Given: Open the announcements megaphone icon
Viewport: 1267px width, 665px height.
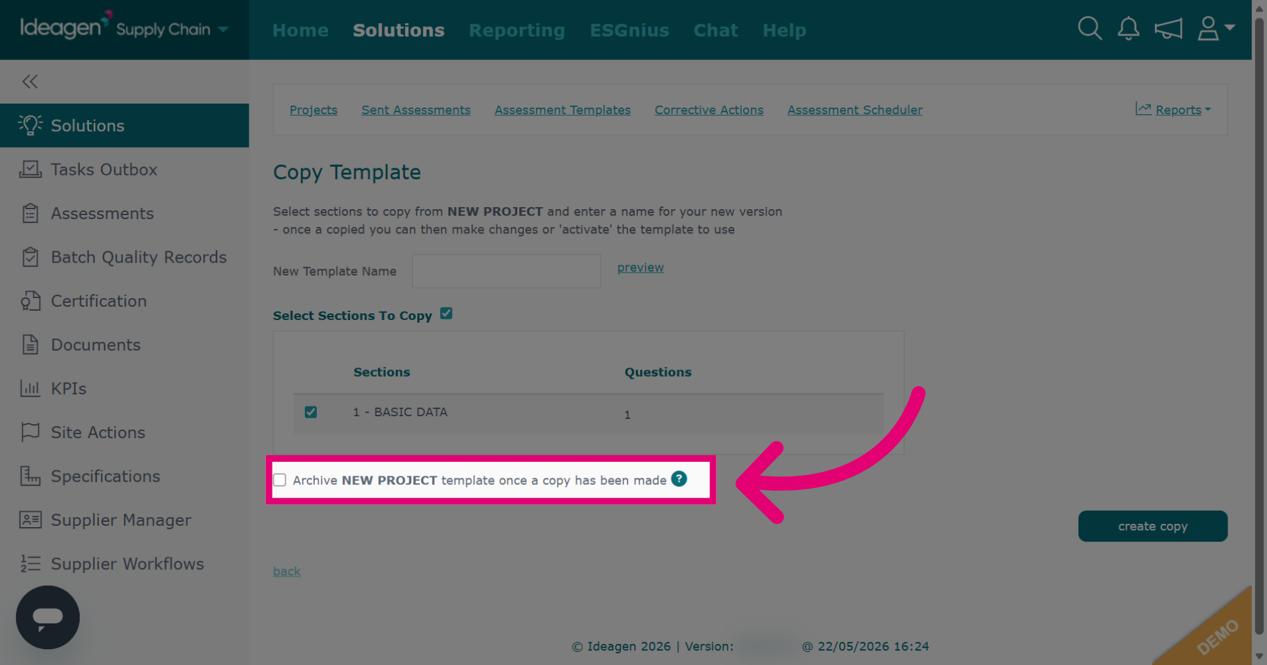Looking at the screenshot, I should [x=1168, y=28].
